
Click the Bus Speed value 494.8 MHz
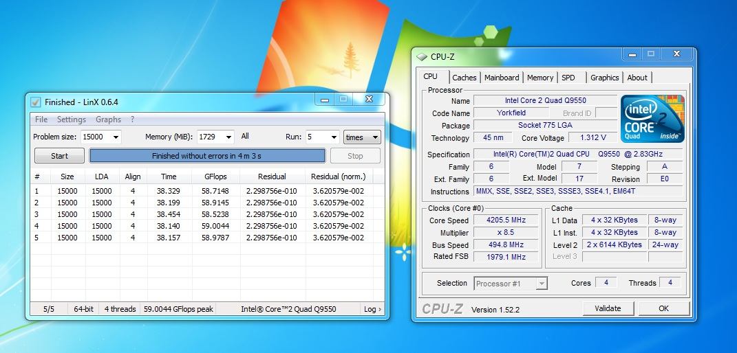click(506, 244)
